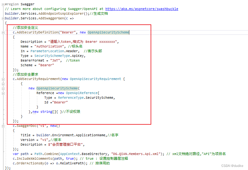Image resolution: width=248 pixels, height=170 pixels.
Task: Click the AddSecurityRequirement method name
Action: click(39, 79)
